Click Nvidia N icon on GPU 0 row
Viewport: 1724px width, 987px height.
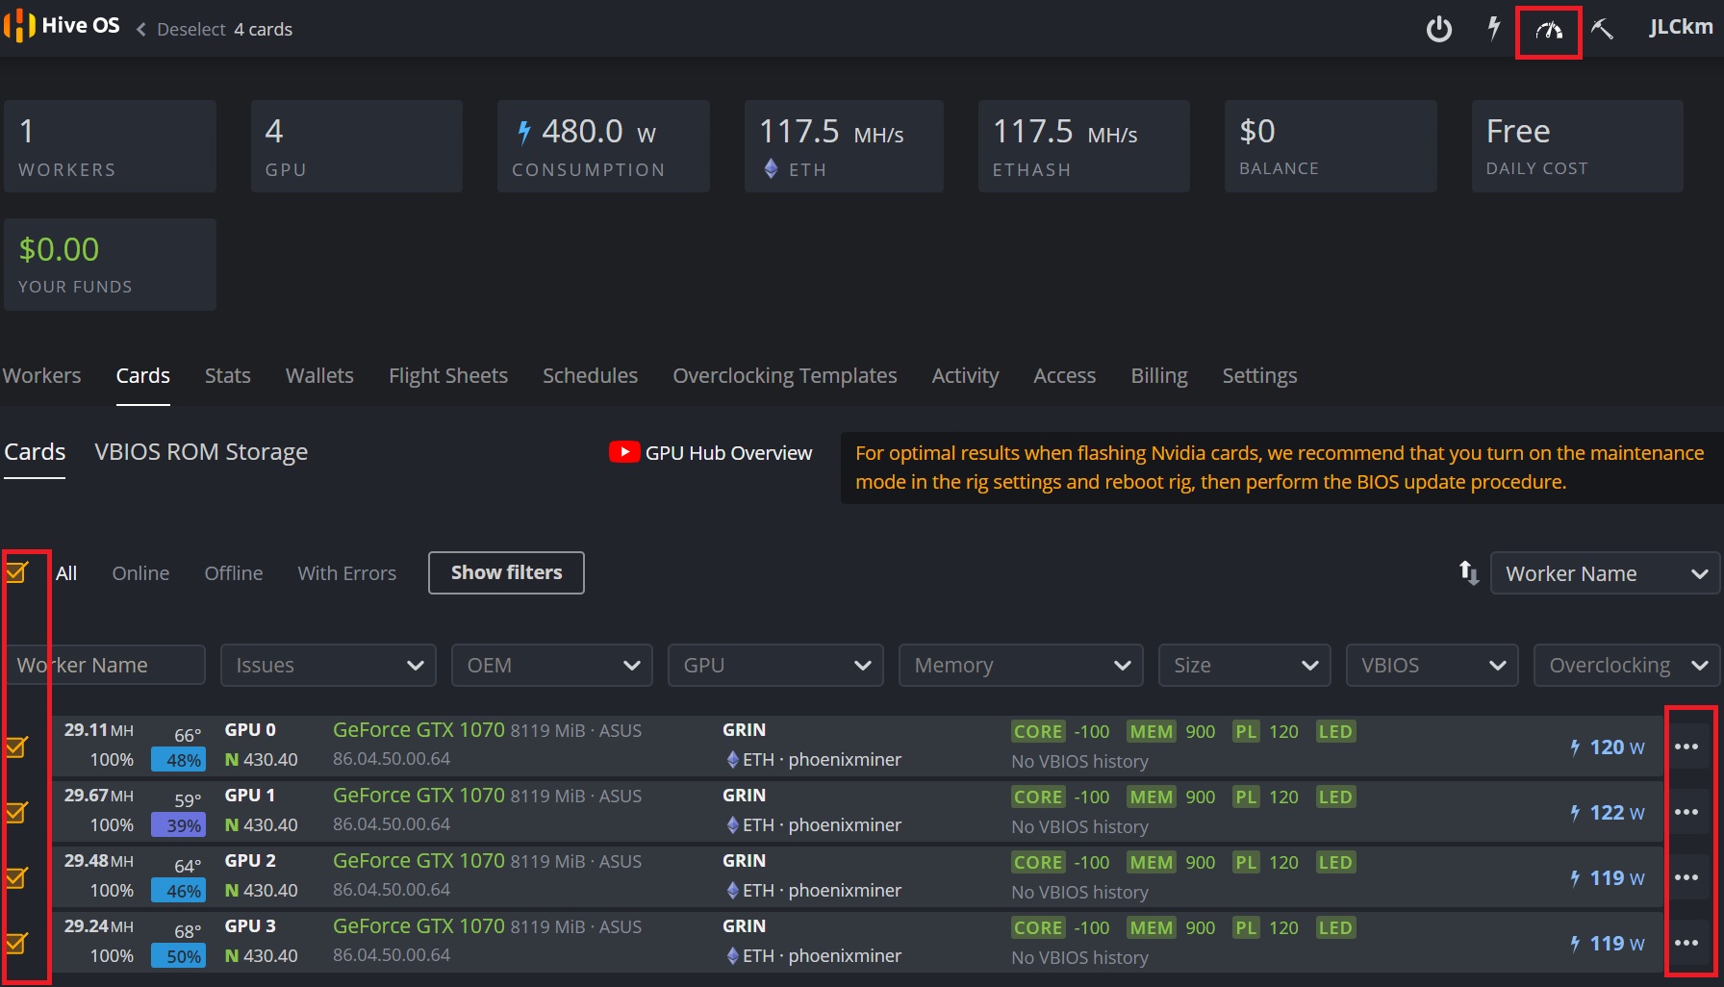(232, 760)
